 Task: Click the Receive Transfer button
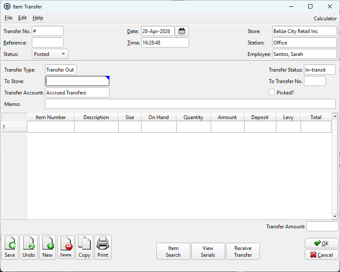click(243, 251)
